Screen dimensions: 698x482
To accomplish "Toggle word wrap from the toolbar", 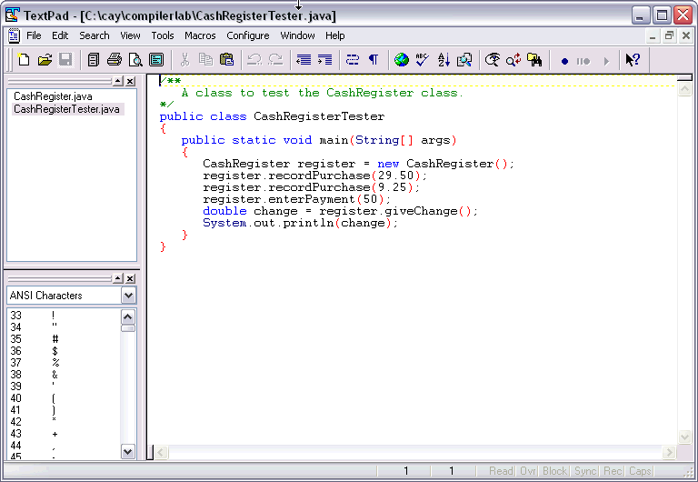I will coord(353,60).
